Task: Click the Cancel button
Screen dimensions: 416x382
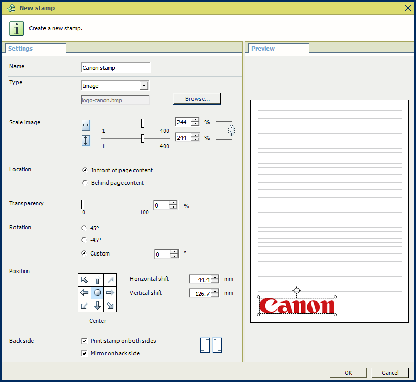Action: click(390, 373)
